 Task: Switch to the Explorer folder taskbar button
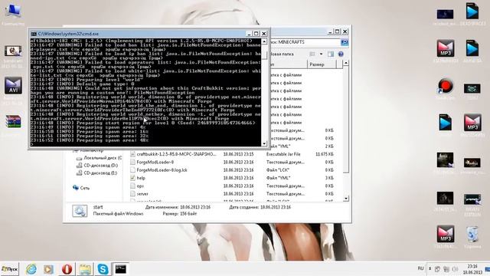click(x=85, y=269)
